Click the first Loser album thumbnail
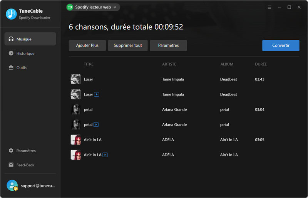Image resolution: width=308 pixels, height=198 pixels. (x=75, y=79)
